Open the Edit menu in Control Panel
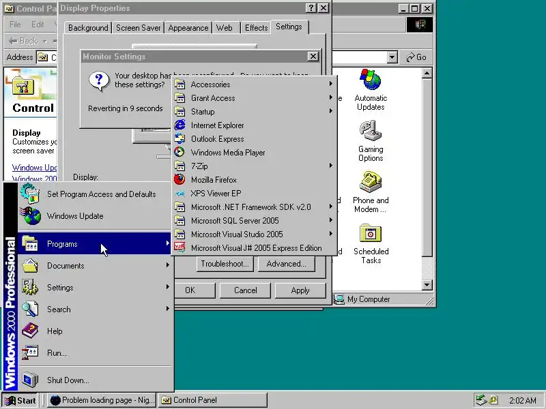Screen dimensions: 546x409 click(38, 25)
